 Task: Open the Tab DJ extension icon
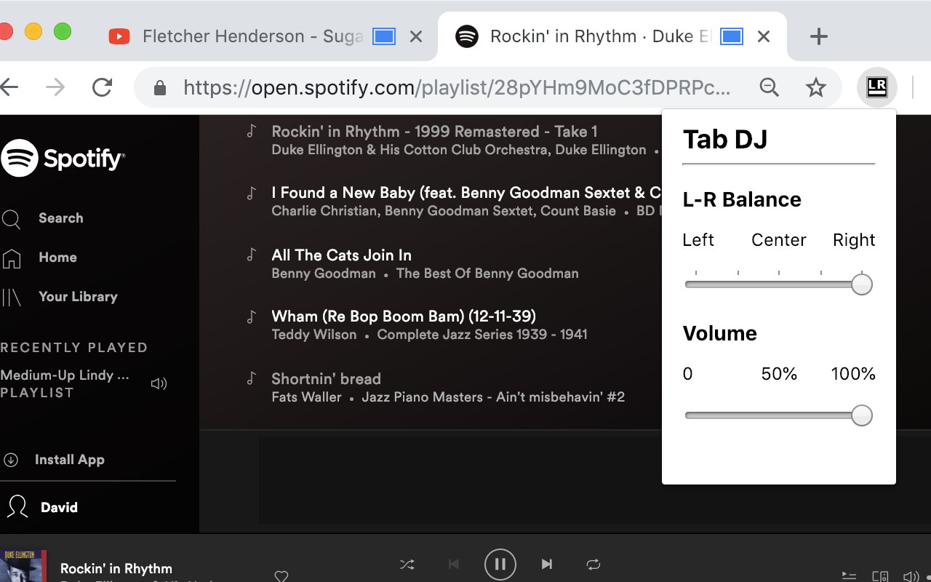(876, 87)
